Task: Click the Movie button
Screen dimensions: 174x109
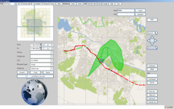Action: click(x=152, y=91)
